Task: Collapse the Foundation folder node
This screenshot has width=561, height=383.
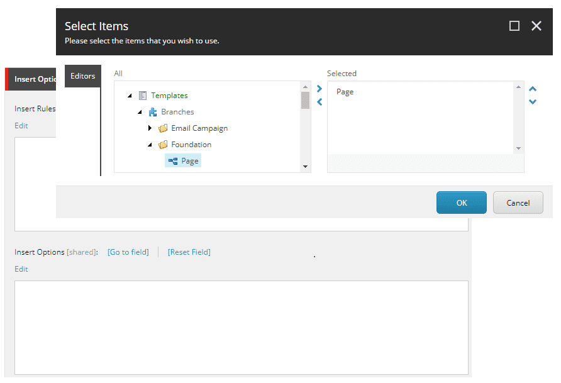Action: coord(150,145)
